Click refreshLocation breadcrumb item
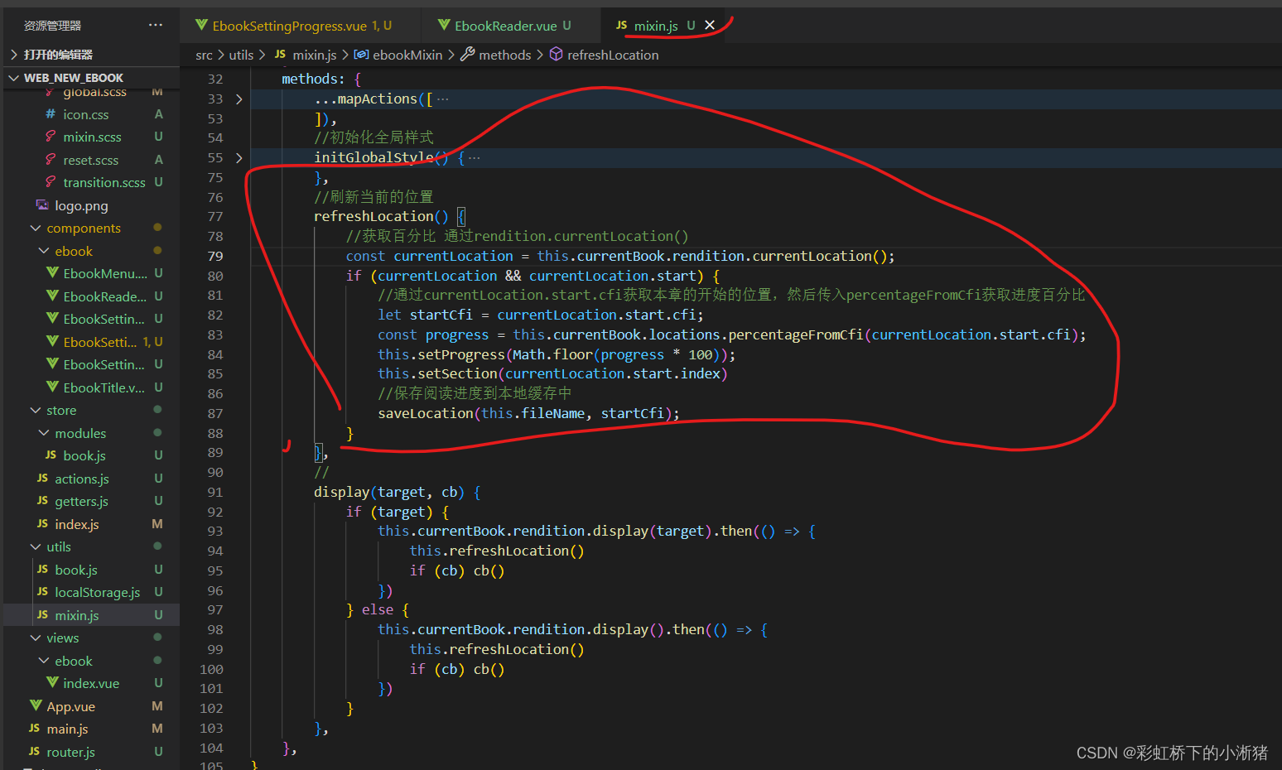The width and height of the screenshot is (1282, 770). pyautogui.click(x=613, y=55)
